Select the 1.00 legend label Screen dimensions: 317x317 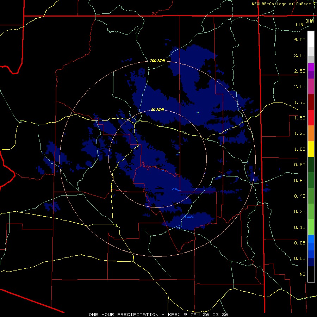coord(300,149)
